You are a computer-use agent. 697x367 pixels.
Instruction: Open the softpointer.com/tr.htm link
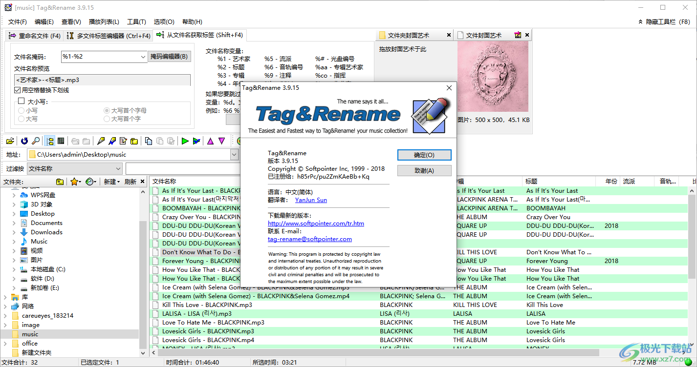(x=316, y=224)
